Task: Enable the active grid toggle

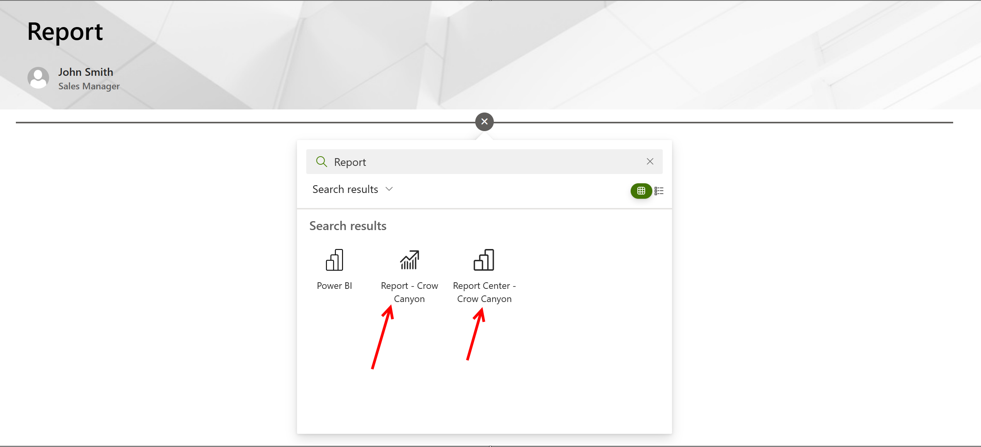Action: point(641,191)
